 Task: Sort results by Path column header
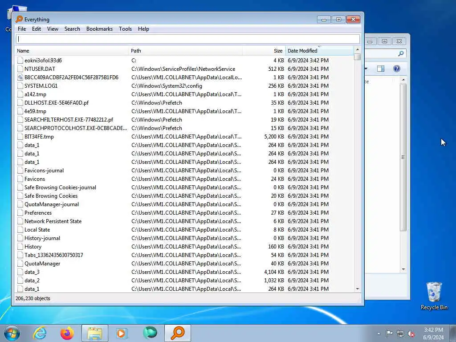tap(186, 51)
